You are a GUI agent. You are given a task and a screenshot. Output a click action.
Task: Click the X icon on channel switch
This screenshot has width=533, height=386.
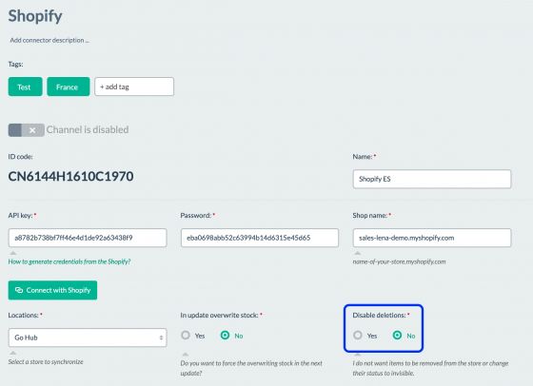point(32,130)
